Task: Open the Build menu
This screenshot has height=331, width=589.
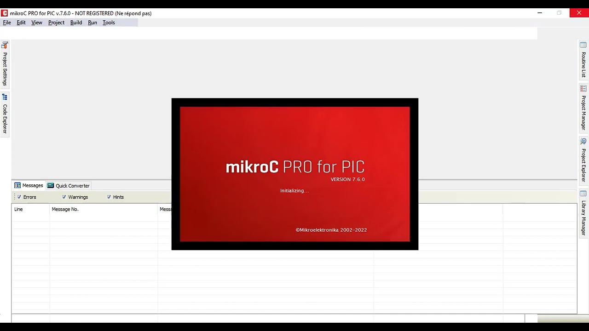Action: pos(76,23)
